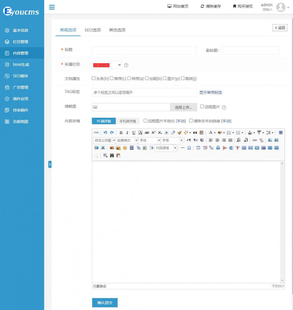293x310 pixels.
Task: Enable 远程图片本地化 checkbox
Action: point(145,121)
